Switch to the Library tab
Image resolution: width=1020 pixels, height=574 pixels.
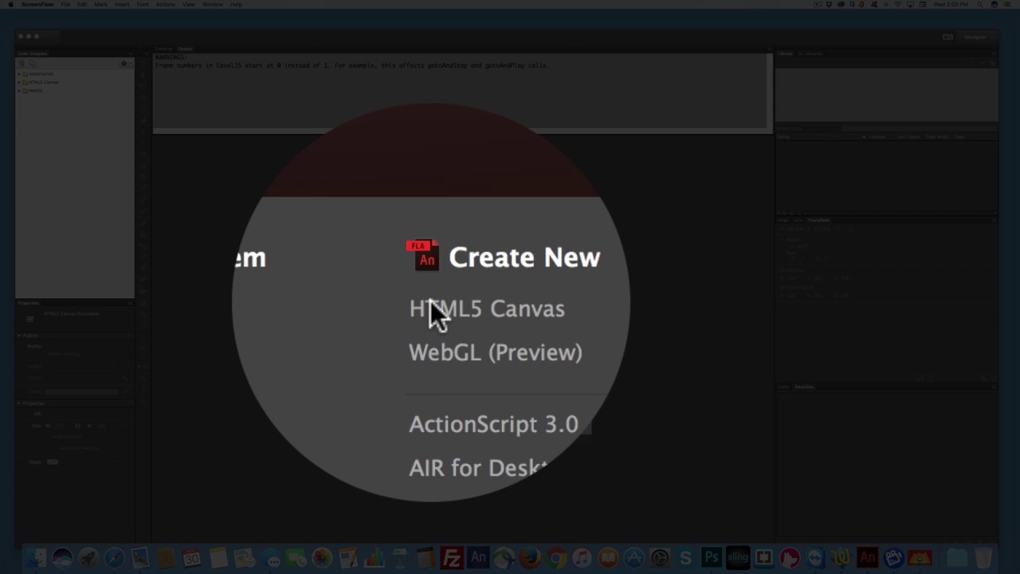point(786,53)
